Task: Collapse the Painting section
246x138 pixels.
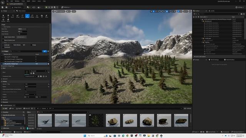Action: click(2, 82)
